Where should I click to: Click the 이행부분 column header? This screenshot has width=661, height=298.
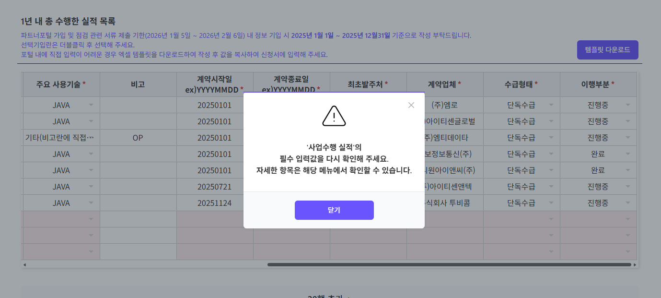coord(598,84)
